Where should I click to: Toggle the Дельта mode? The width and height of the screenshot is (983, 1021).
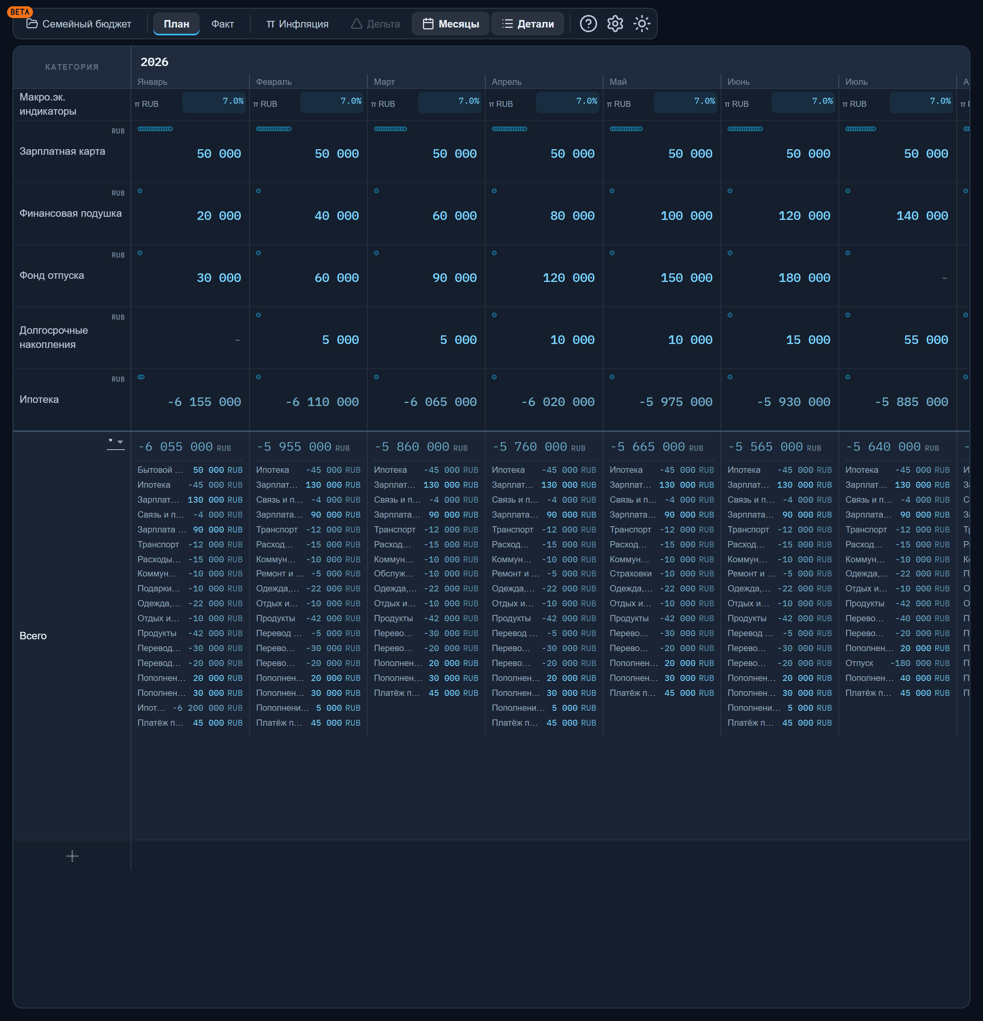tap(376, 24)
